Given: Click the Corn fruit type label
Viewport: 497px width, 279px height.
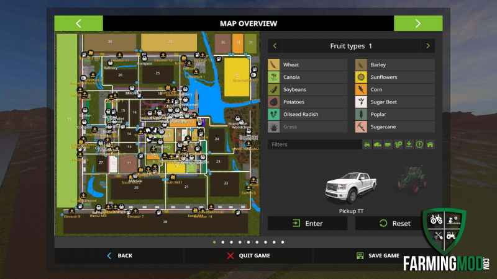Looking at the screenshot, I should tap(376, 89).
